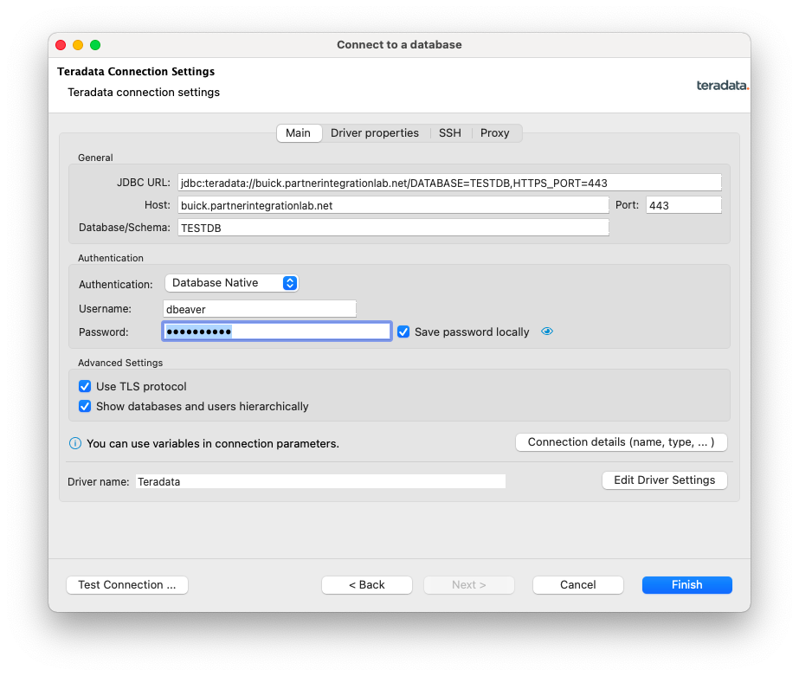This screenshot has width=799, height=676.
Task: Disable Use TLS protocol
Action: click(x=84, y=386)
